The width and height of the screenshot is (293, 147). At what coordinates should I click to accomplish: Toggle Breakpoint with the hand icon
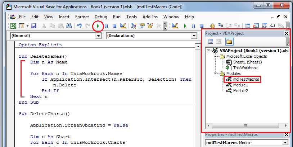[212, 26]
